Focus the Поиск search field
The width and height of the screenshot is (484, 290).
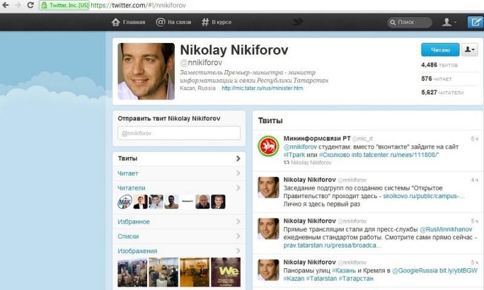[x=410, y=22]
